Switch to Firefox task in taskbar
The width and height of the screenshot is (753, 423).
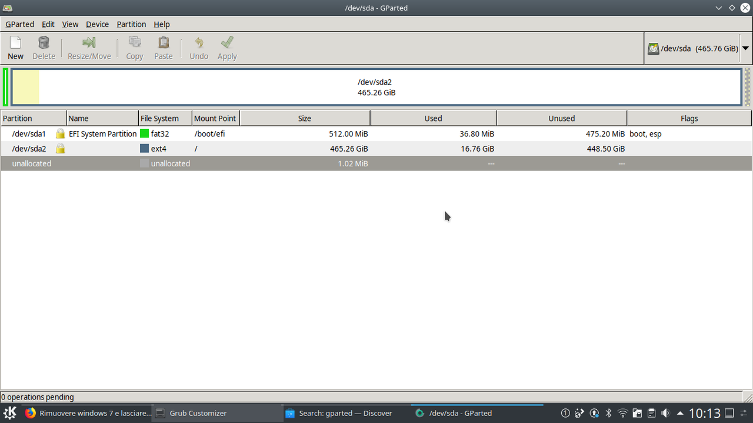(88, 413)
